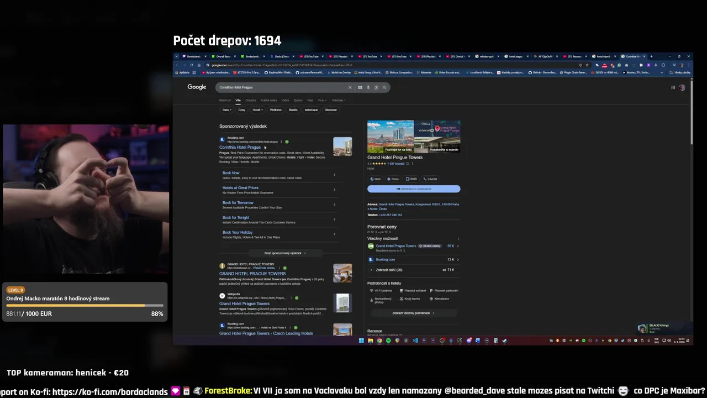Apply the Ceny filter chip

tap(241, 110)
